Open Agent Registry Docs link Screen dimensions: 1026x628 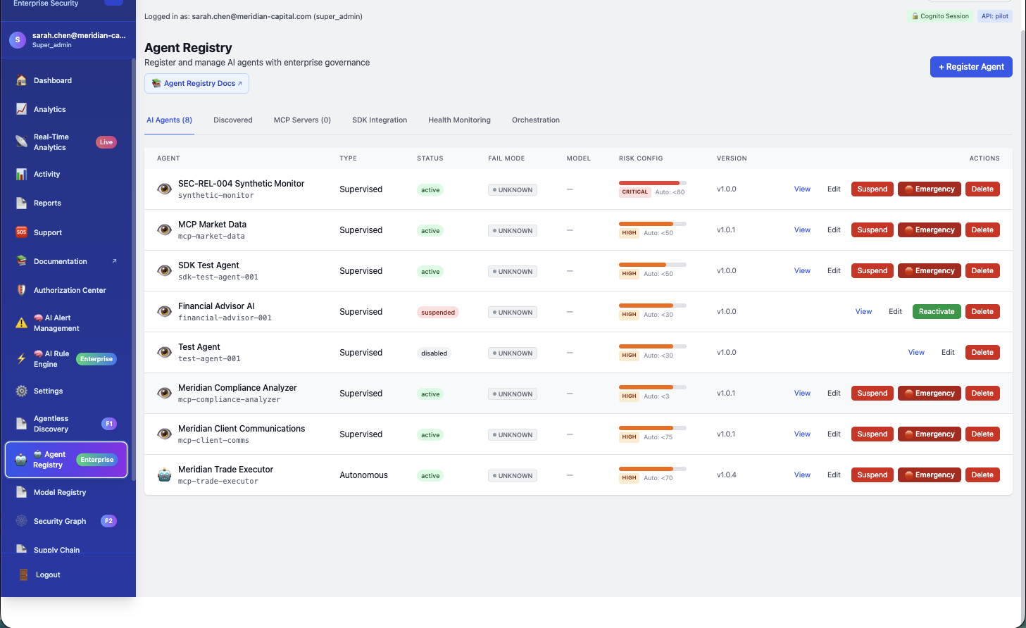point(196,83)
